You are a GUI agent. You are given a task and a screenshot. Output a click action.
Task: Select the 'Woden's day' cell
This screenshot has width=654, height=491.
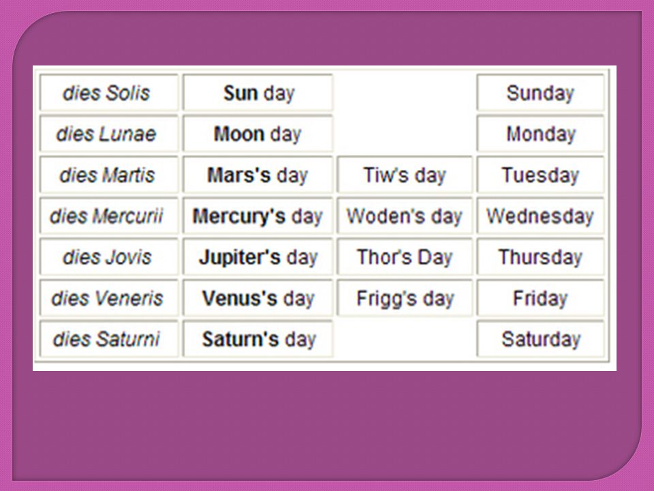[x=405, y=215]
